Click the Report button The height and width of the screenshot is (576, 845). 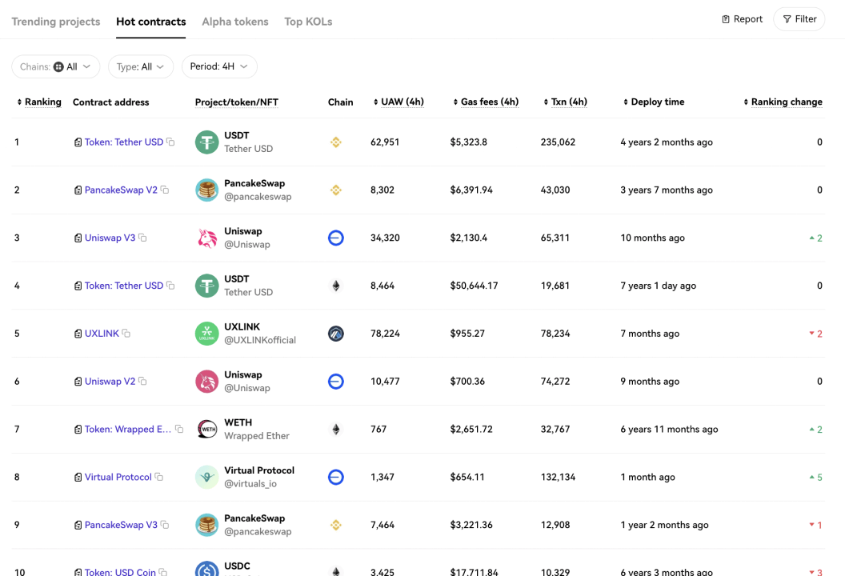[742, 19]
